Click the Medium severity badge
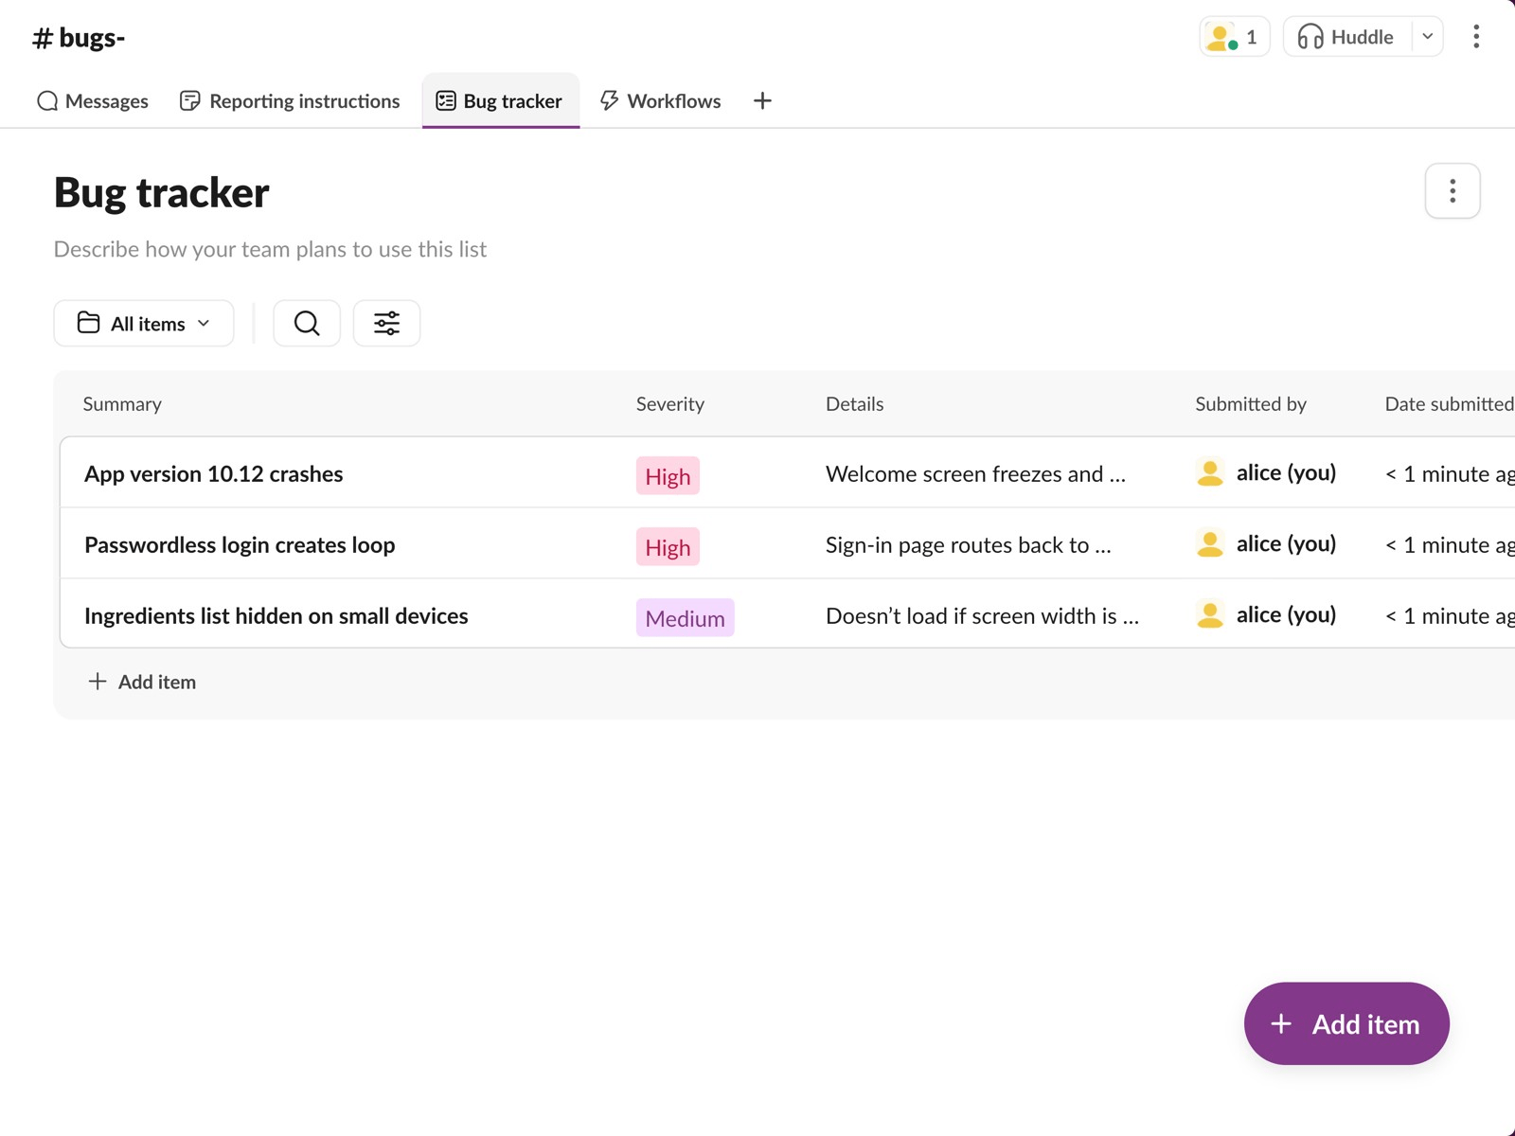Viewport: 1515px width, 1136px height. (685, 617)
